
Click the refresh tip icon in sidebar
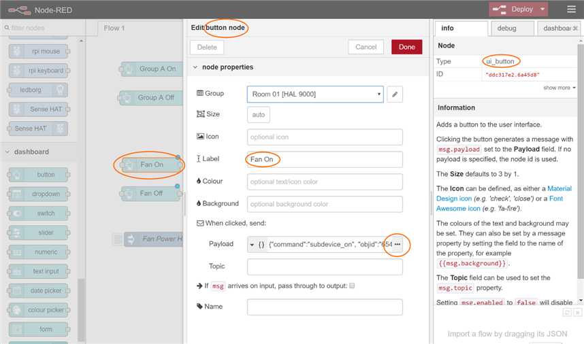567,313
